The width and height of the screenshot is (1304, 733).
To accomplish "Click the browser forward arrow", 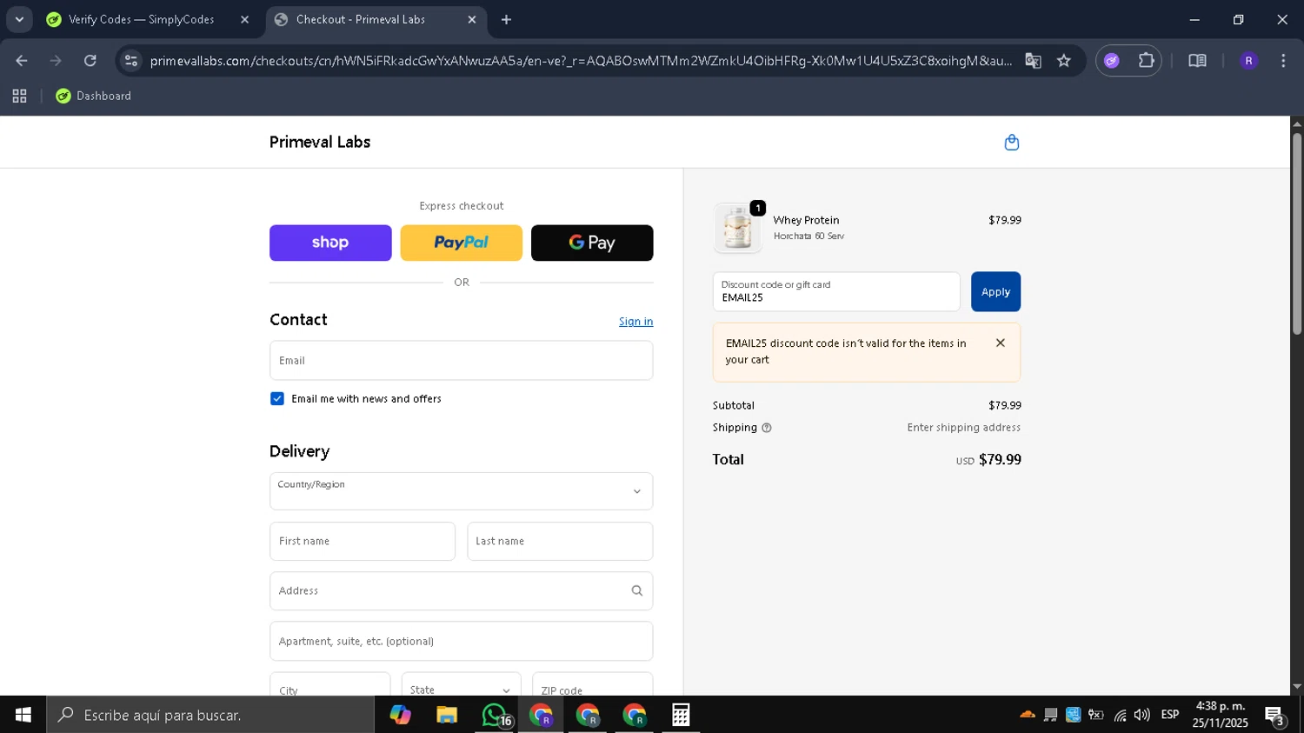I will [x=56, y=61].
